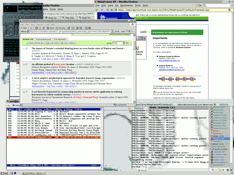Switch to the Full Abstracts tab

61,39
